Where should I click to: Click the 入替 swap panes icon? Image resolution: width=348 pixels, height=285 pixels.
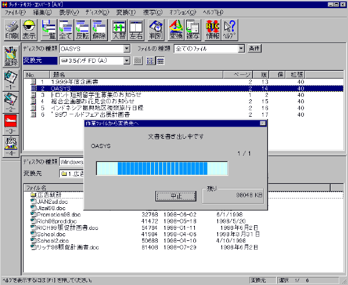[119, 30]
